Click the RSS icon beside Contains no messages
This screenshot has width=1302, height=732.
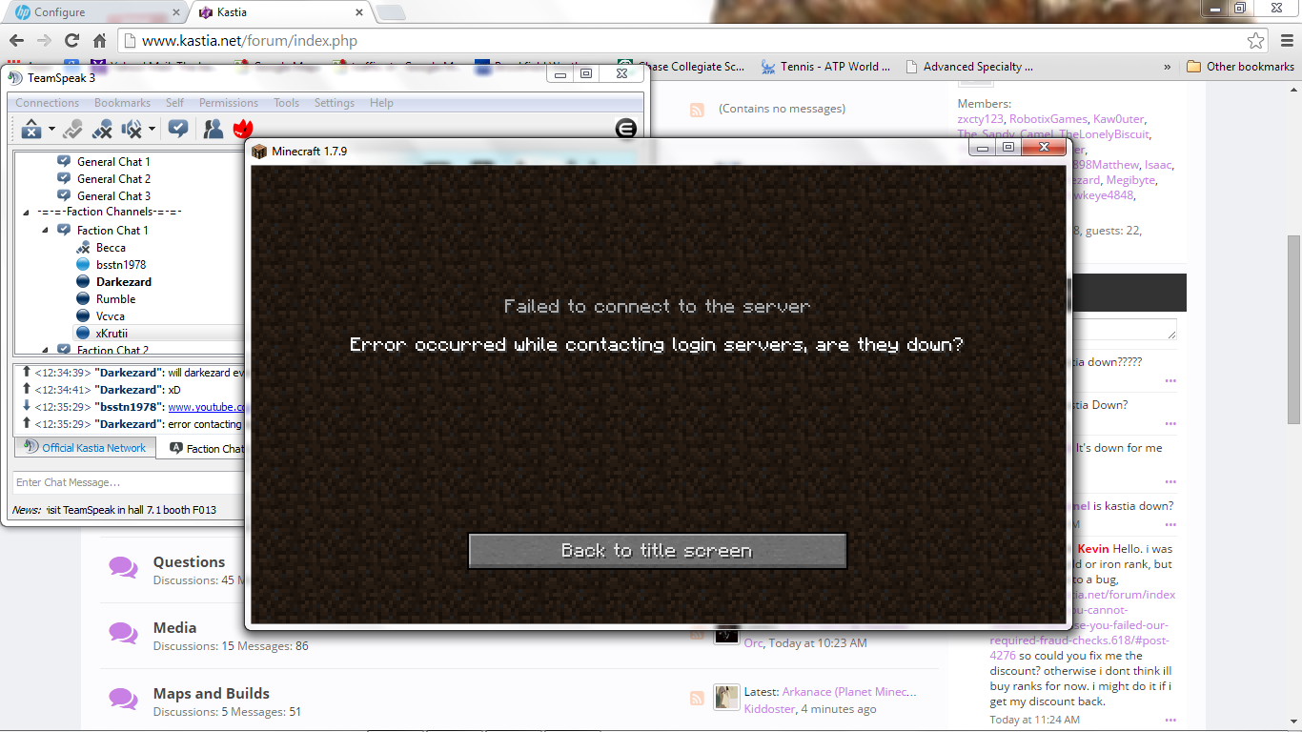(x=697, y=110)
